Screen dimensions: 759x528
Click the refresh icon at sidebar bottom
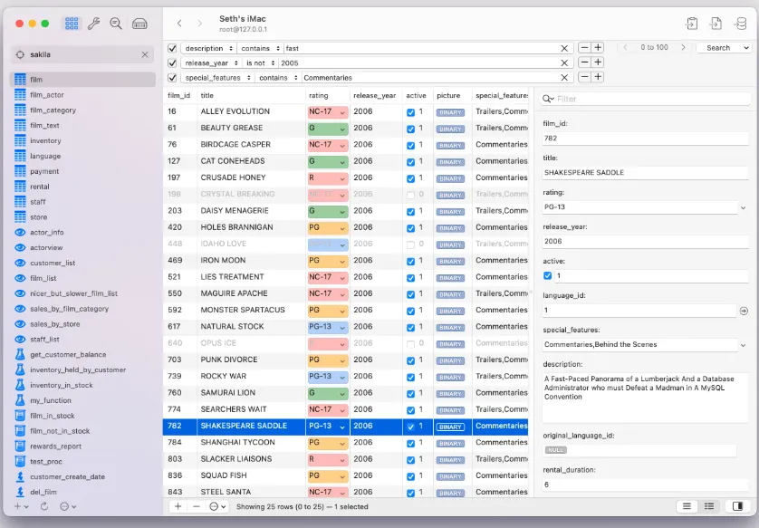coord(44,506)
